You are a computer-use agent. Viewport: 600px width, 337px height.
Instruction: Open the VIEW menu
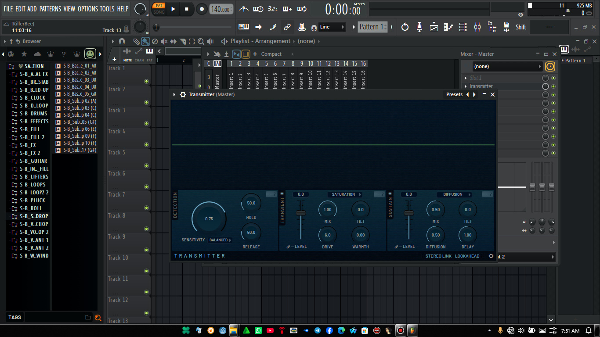(69, 9)
